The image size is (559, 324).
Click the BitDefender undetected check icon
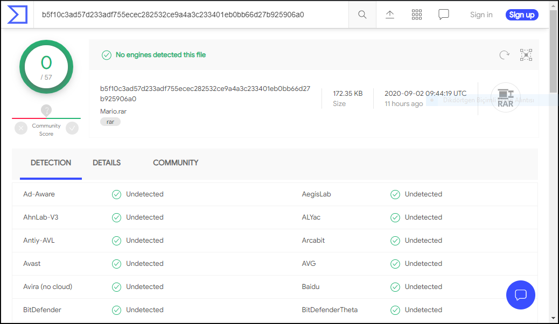tap(116, 310)
